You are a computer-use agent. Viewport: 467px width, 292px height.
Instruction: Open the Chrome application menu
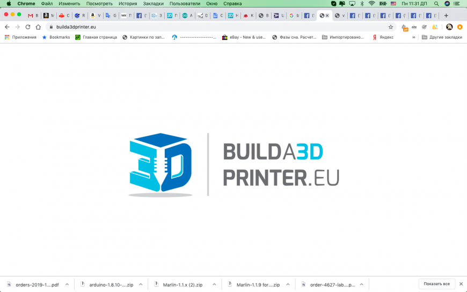[26, 4]
